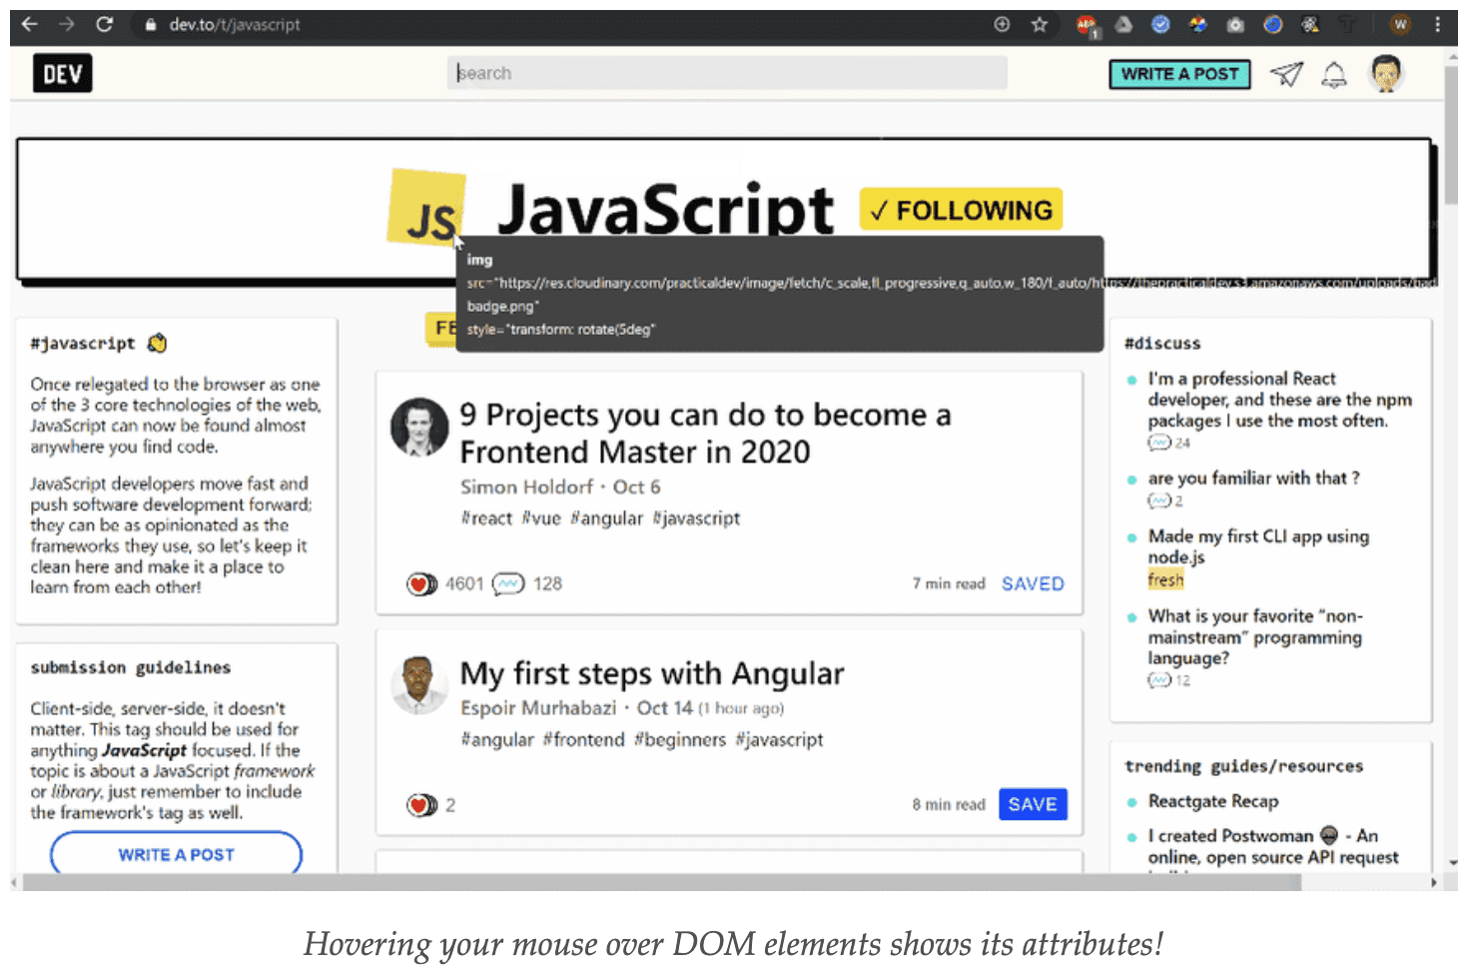1476x973 pixels.
Task: Open bookmark star in address bar
Action: [x=1039, y=25]
